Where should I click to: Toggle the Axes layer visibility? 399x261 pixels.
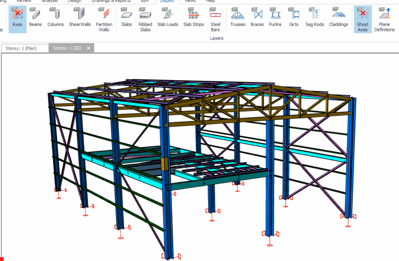17,19
